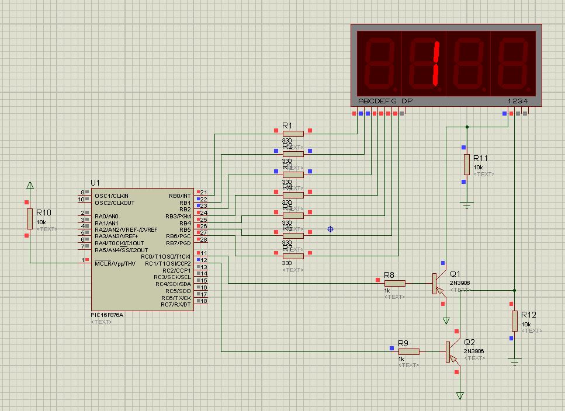Click the R10 reference label
This screenshot has height=411, width=565.
(x=44, y=213)
